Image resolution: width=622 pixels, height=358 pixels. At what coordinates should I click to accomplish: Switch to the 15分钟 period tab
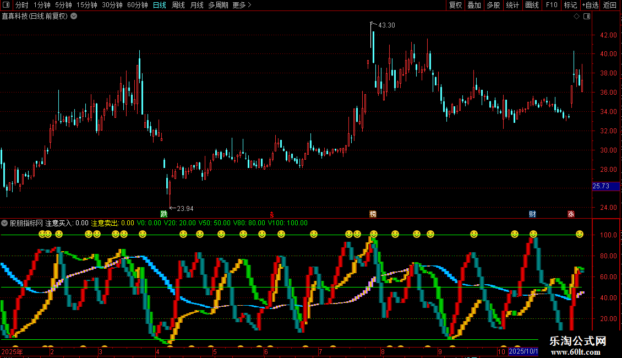point(87,5)
